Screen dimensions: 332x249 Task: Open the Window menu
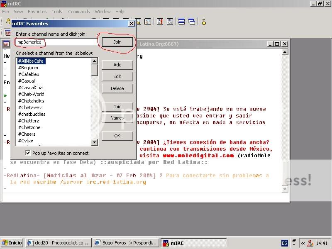tap(103, 12)
